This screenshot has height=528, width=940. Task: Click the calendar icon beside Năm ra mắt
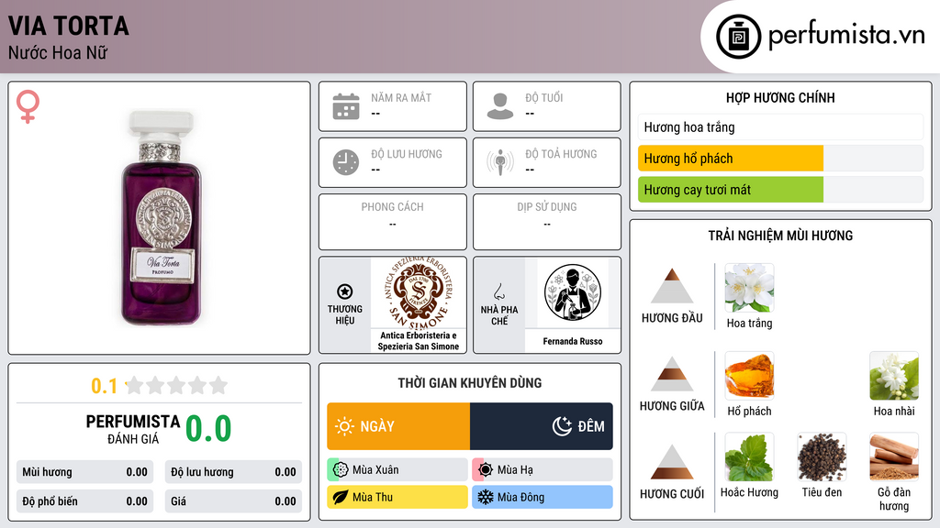[x=346, y=106]
